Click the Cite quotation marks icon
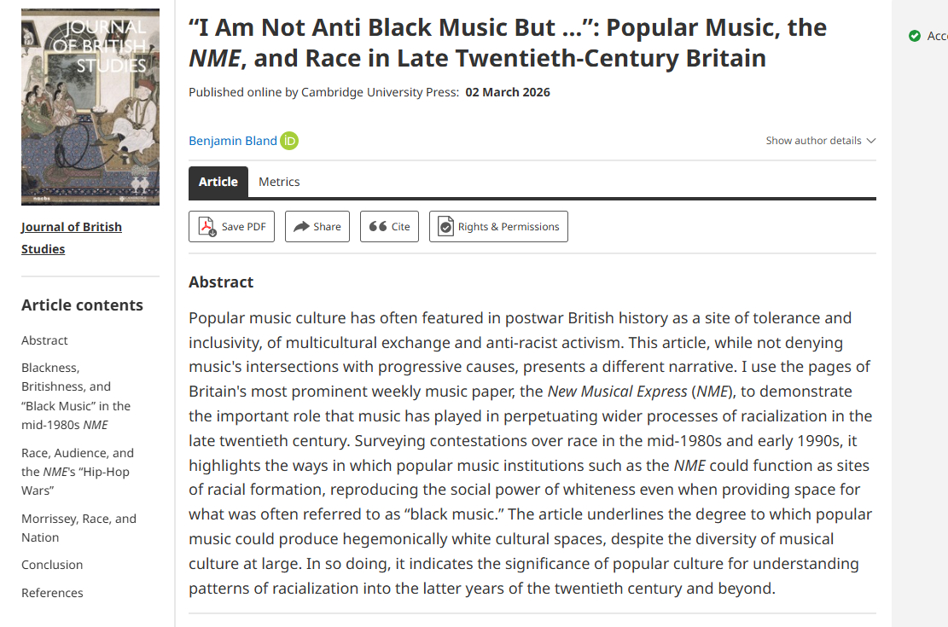Viewport: 948px width, 627px height. [378, 227]
